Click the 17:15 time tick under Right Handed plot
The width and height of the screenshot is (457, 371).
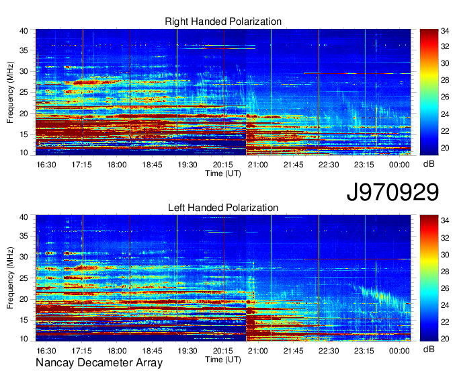click(x=81, y=165)
